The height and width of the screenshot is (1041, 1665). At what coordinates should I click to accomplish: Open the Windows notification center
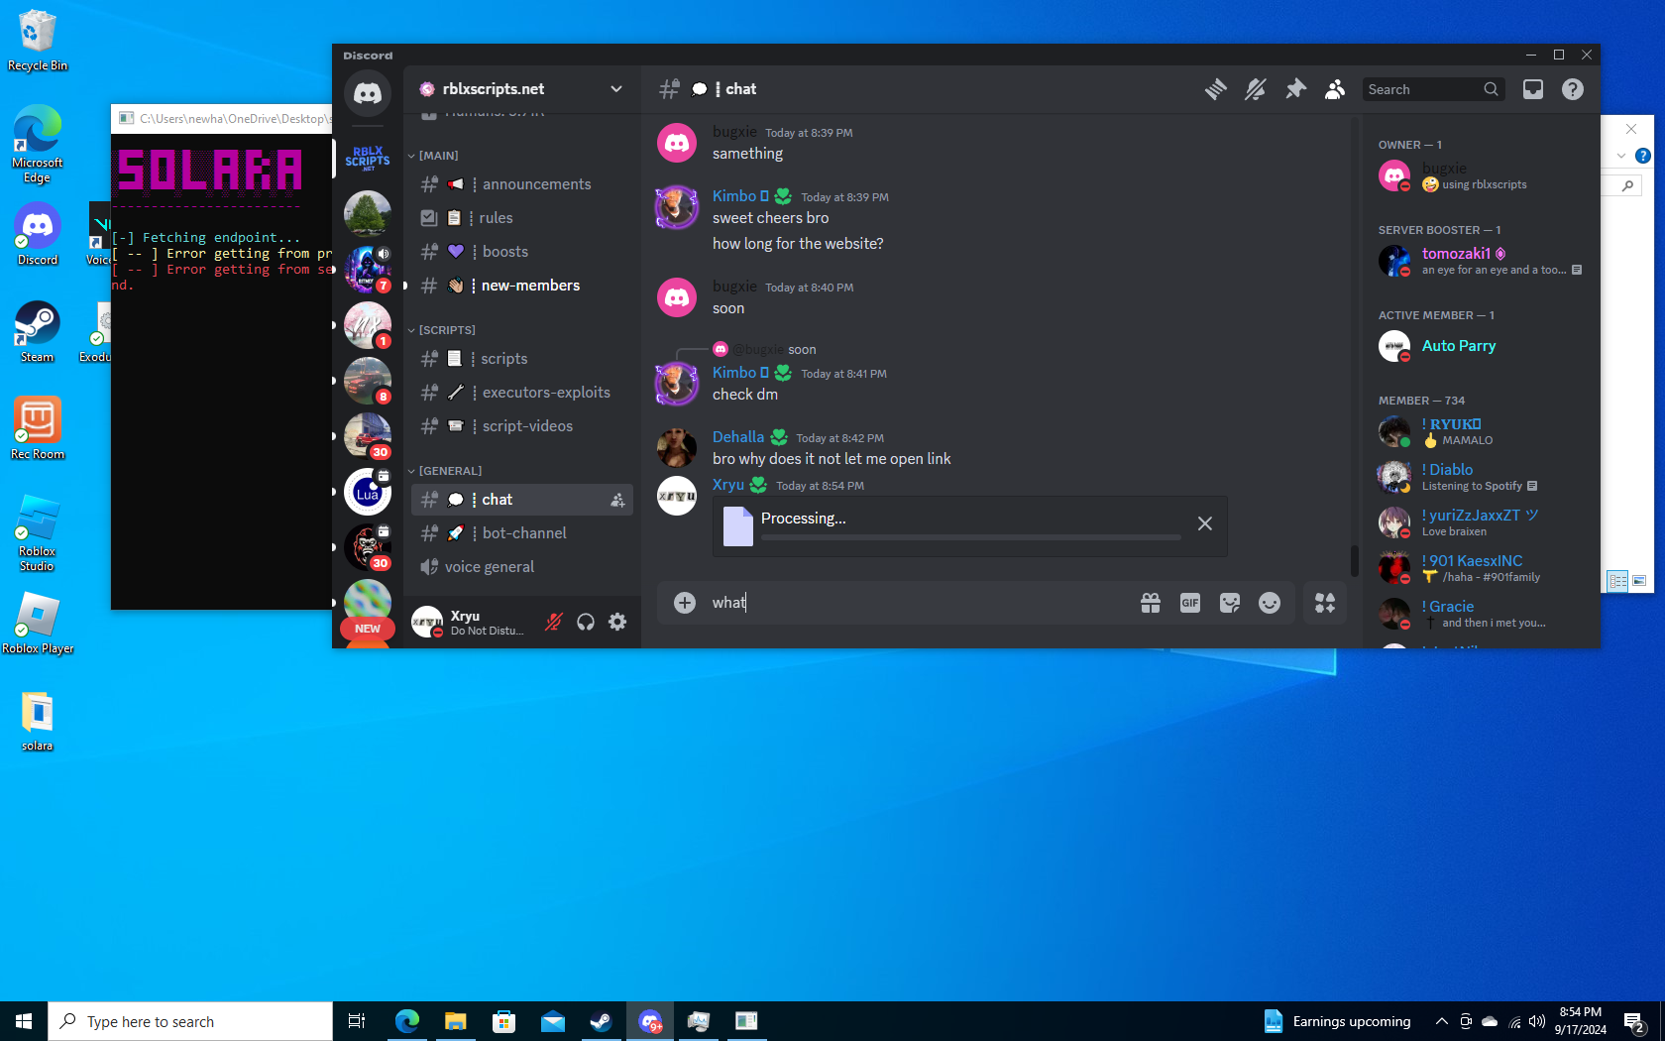(x=1635, y=1021)
